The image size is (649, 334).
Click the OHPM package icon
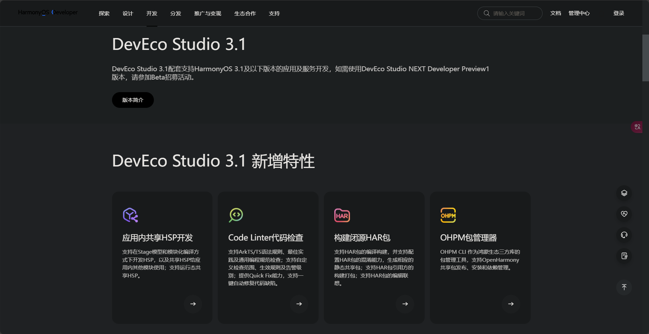448,215
